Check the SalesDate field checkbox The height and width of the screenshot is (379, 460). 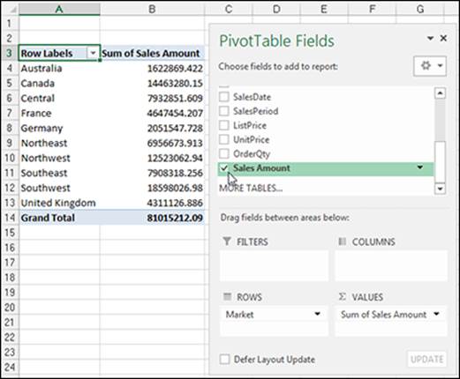(x=224, y=97)
